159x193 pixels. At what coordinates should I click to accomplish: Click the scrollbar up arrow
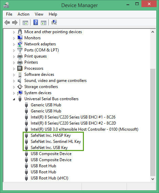[153, 32]
